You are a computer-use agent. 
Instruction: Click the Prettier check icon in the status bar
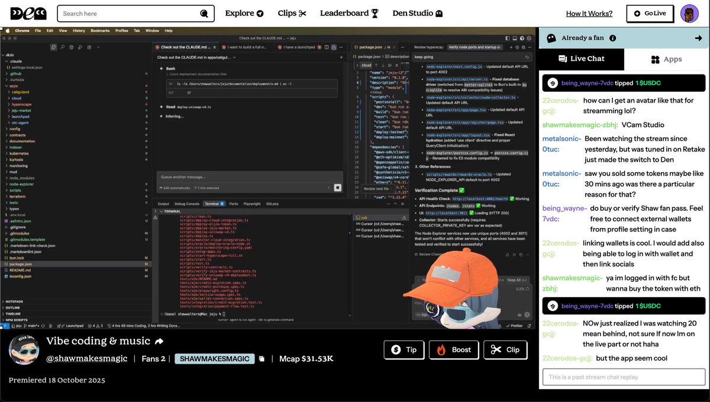[508, 325]
